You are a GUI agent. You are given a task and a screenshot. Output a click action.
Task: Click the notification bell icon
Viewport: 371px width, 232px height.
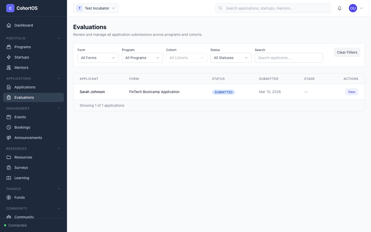tap(340, 8)
